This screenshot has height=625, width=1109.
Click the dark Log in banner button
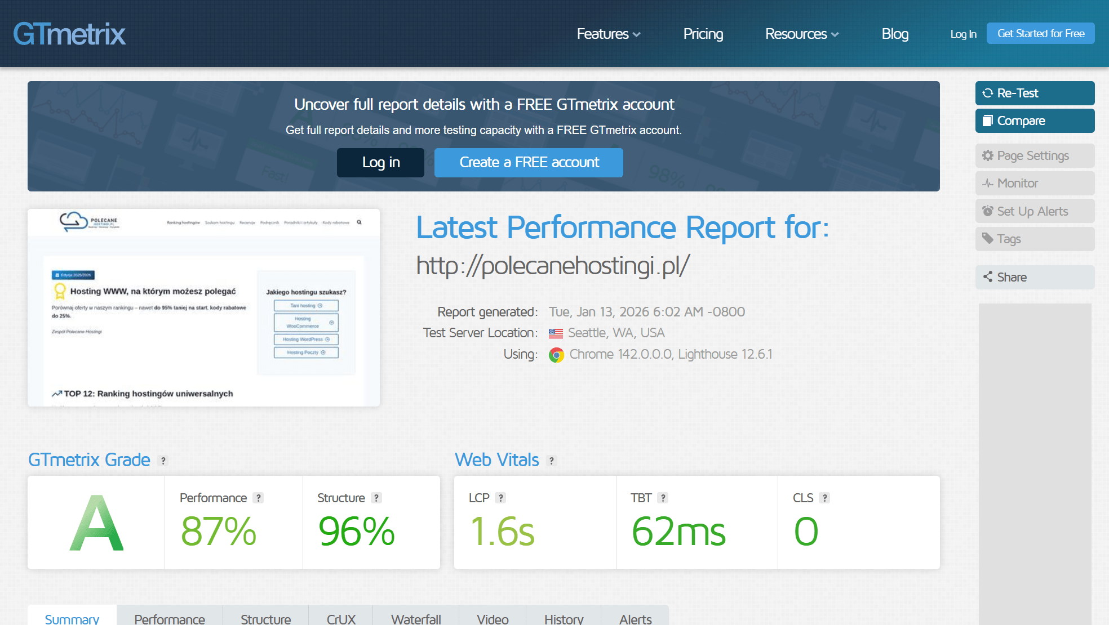coord(380,163)
